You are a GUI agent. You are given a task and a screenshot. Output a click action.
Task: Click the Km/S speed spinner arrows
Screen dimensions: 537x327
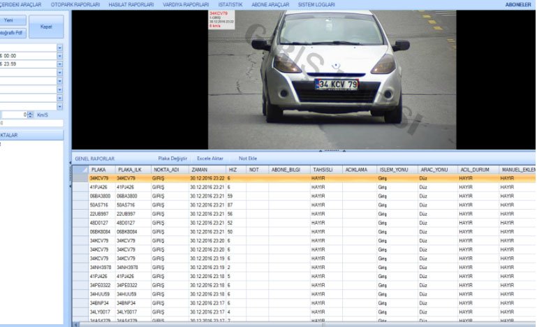[x=29, y=114]
